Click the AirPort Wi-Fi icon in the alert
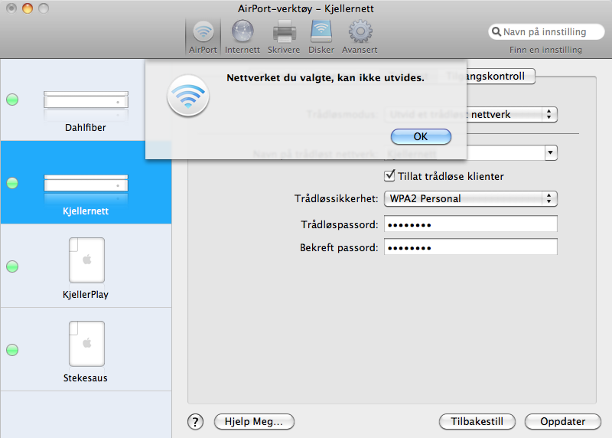Screen dimensions: 612x438 pos(188,96)
